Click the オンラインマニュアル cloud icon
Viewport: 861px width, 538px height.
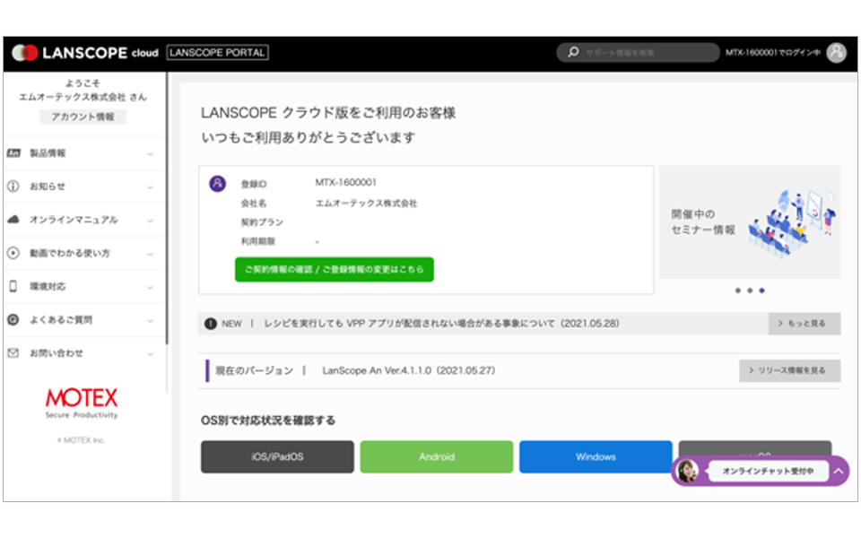click(13, 220)
